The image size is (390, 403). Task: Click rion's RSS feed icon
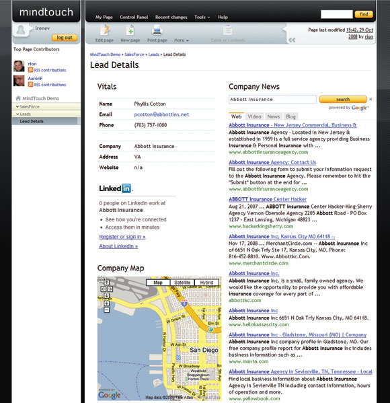[x=30, y=70]
